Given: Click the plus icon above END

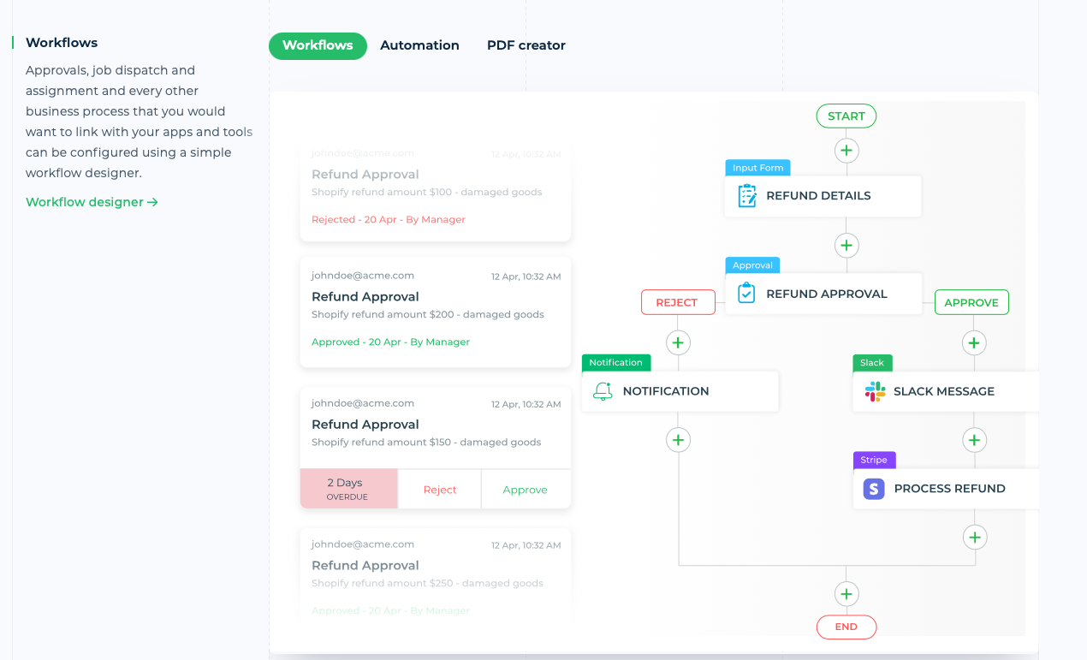Looking at the screenshot, I should [x=846, y=593].
